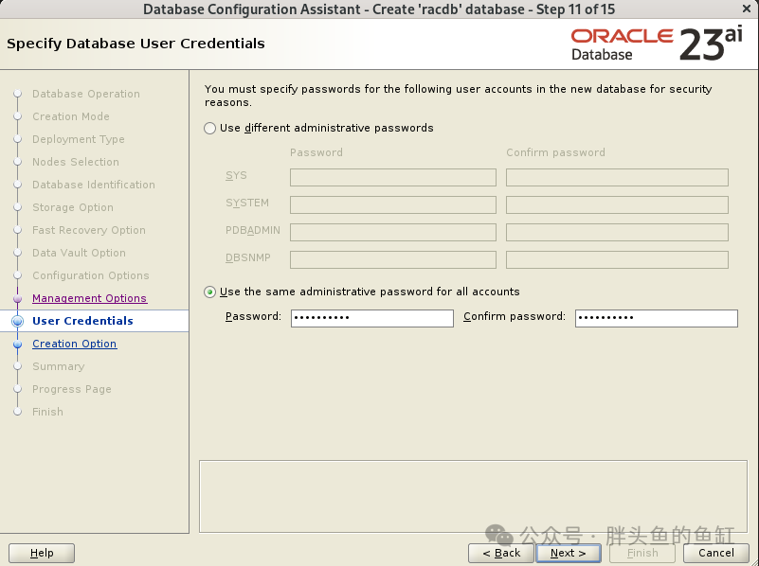
Task: Proceed with the Next button
Action: [569, 553]
